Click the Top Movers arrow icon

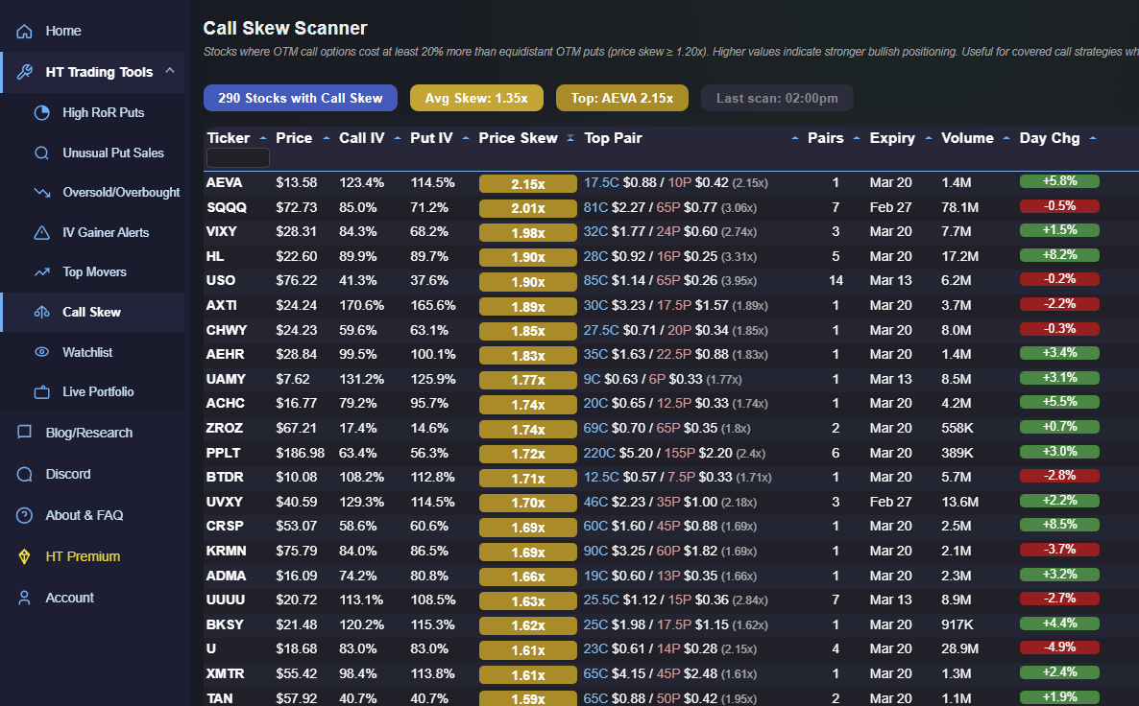[41, 271]
